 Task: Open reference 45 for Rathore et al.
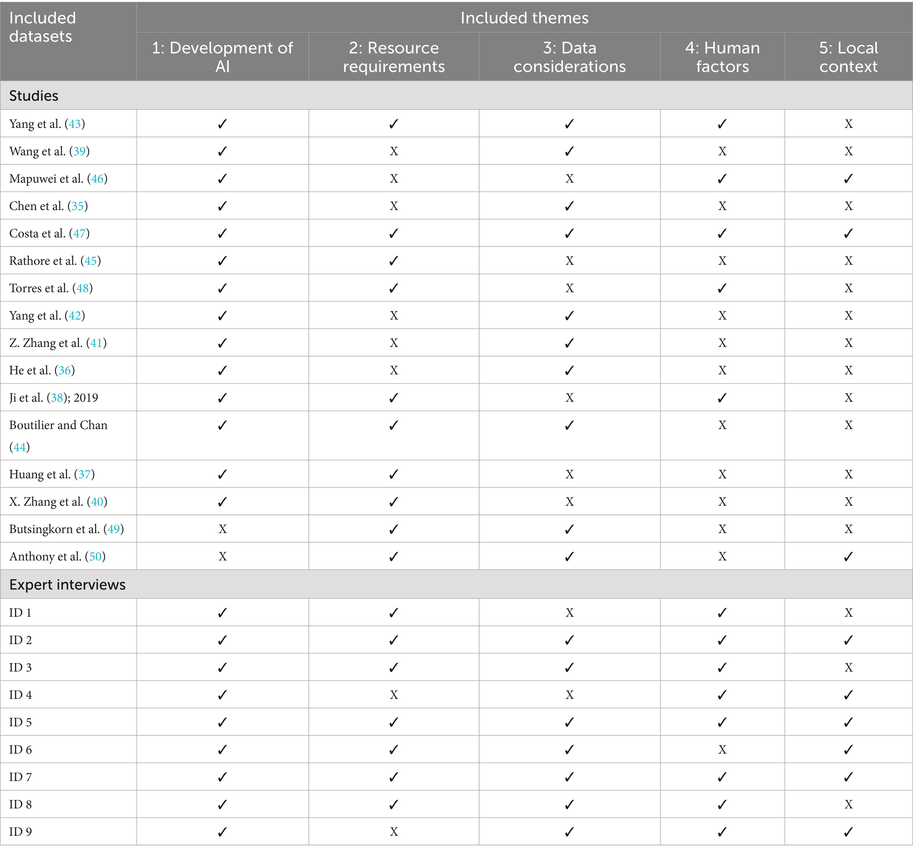pos(91,261)
